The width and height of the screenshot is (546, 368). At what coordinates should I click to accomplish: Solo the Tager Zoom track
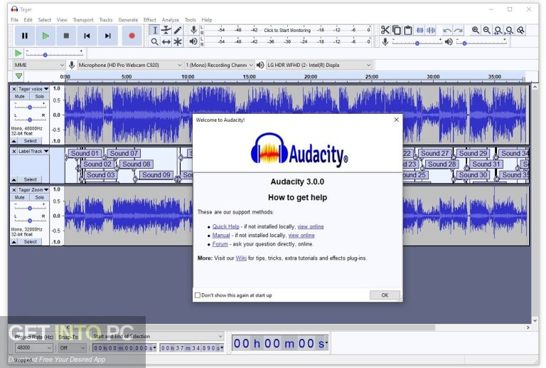[39, 197]
